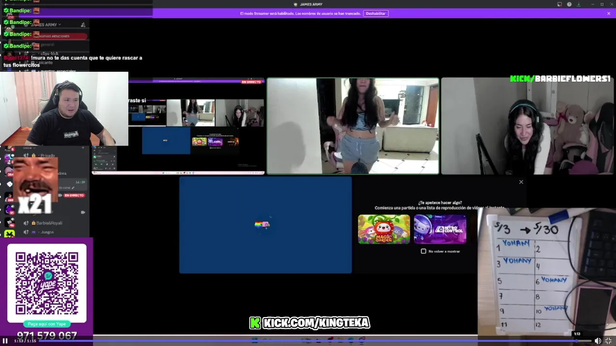Click the EN DIRECTO label on shared screen tile
The height and width of the screenshot is (346, 616).
point(251,82)
